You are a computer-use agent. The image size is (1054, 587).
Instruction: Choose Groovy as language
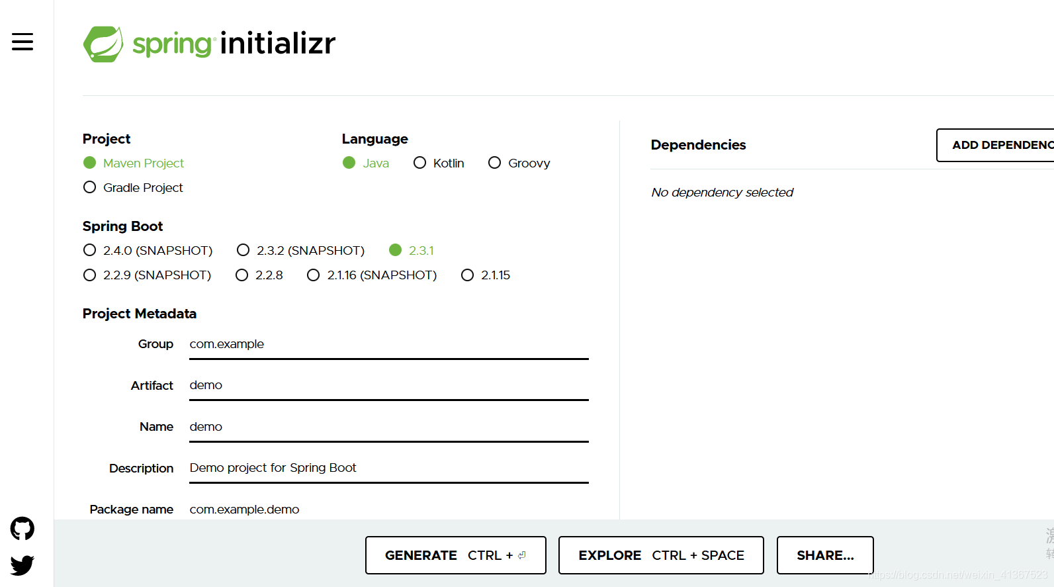(519, 163)
